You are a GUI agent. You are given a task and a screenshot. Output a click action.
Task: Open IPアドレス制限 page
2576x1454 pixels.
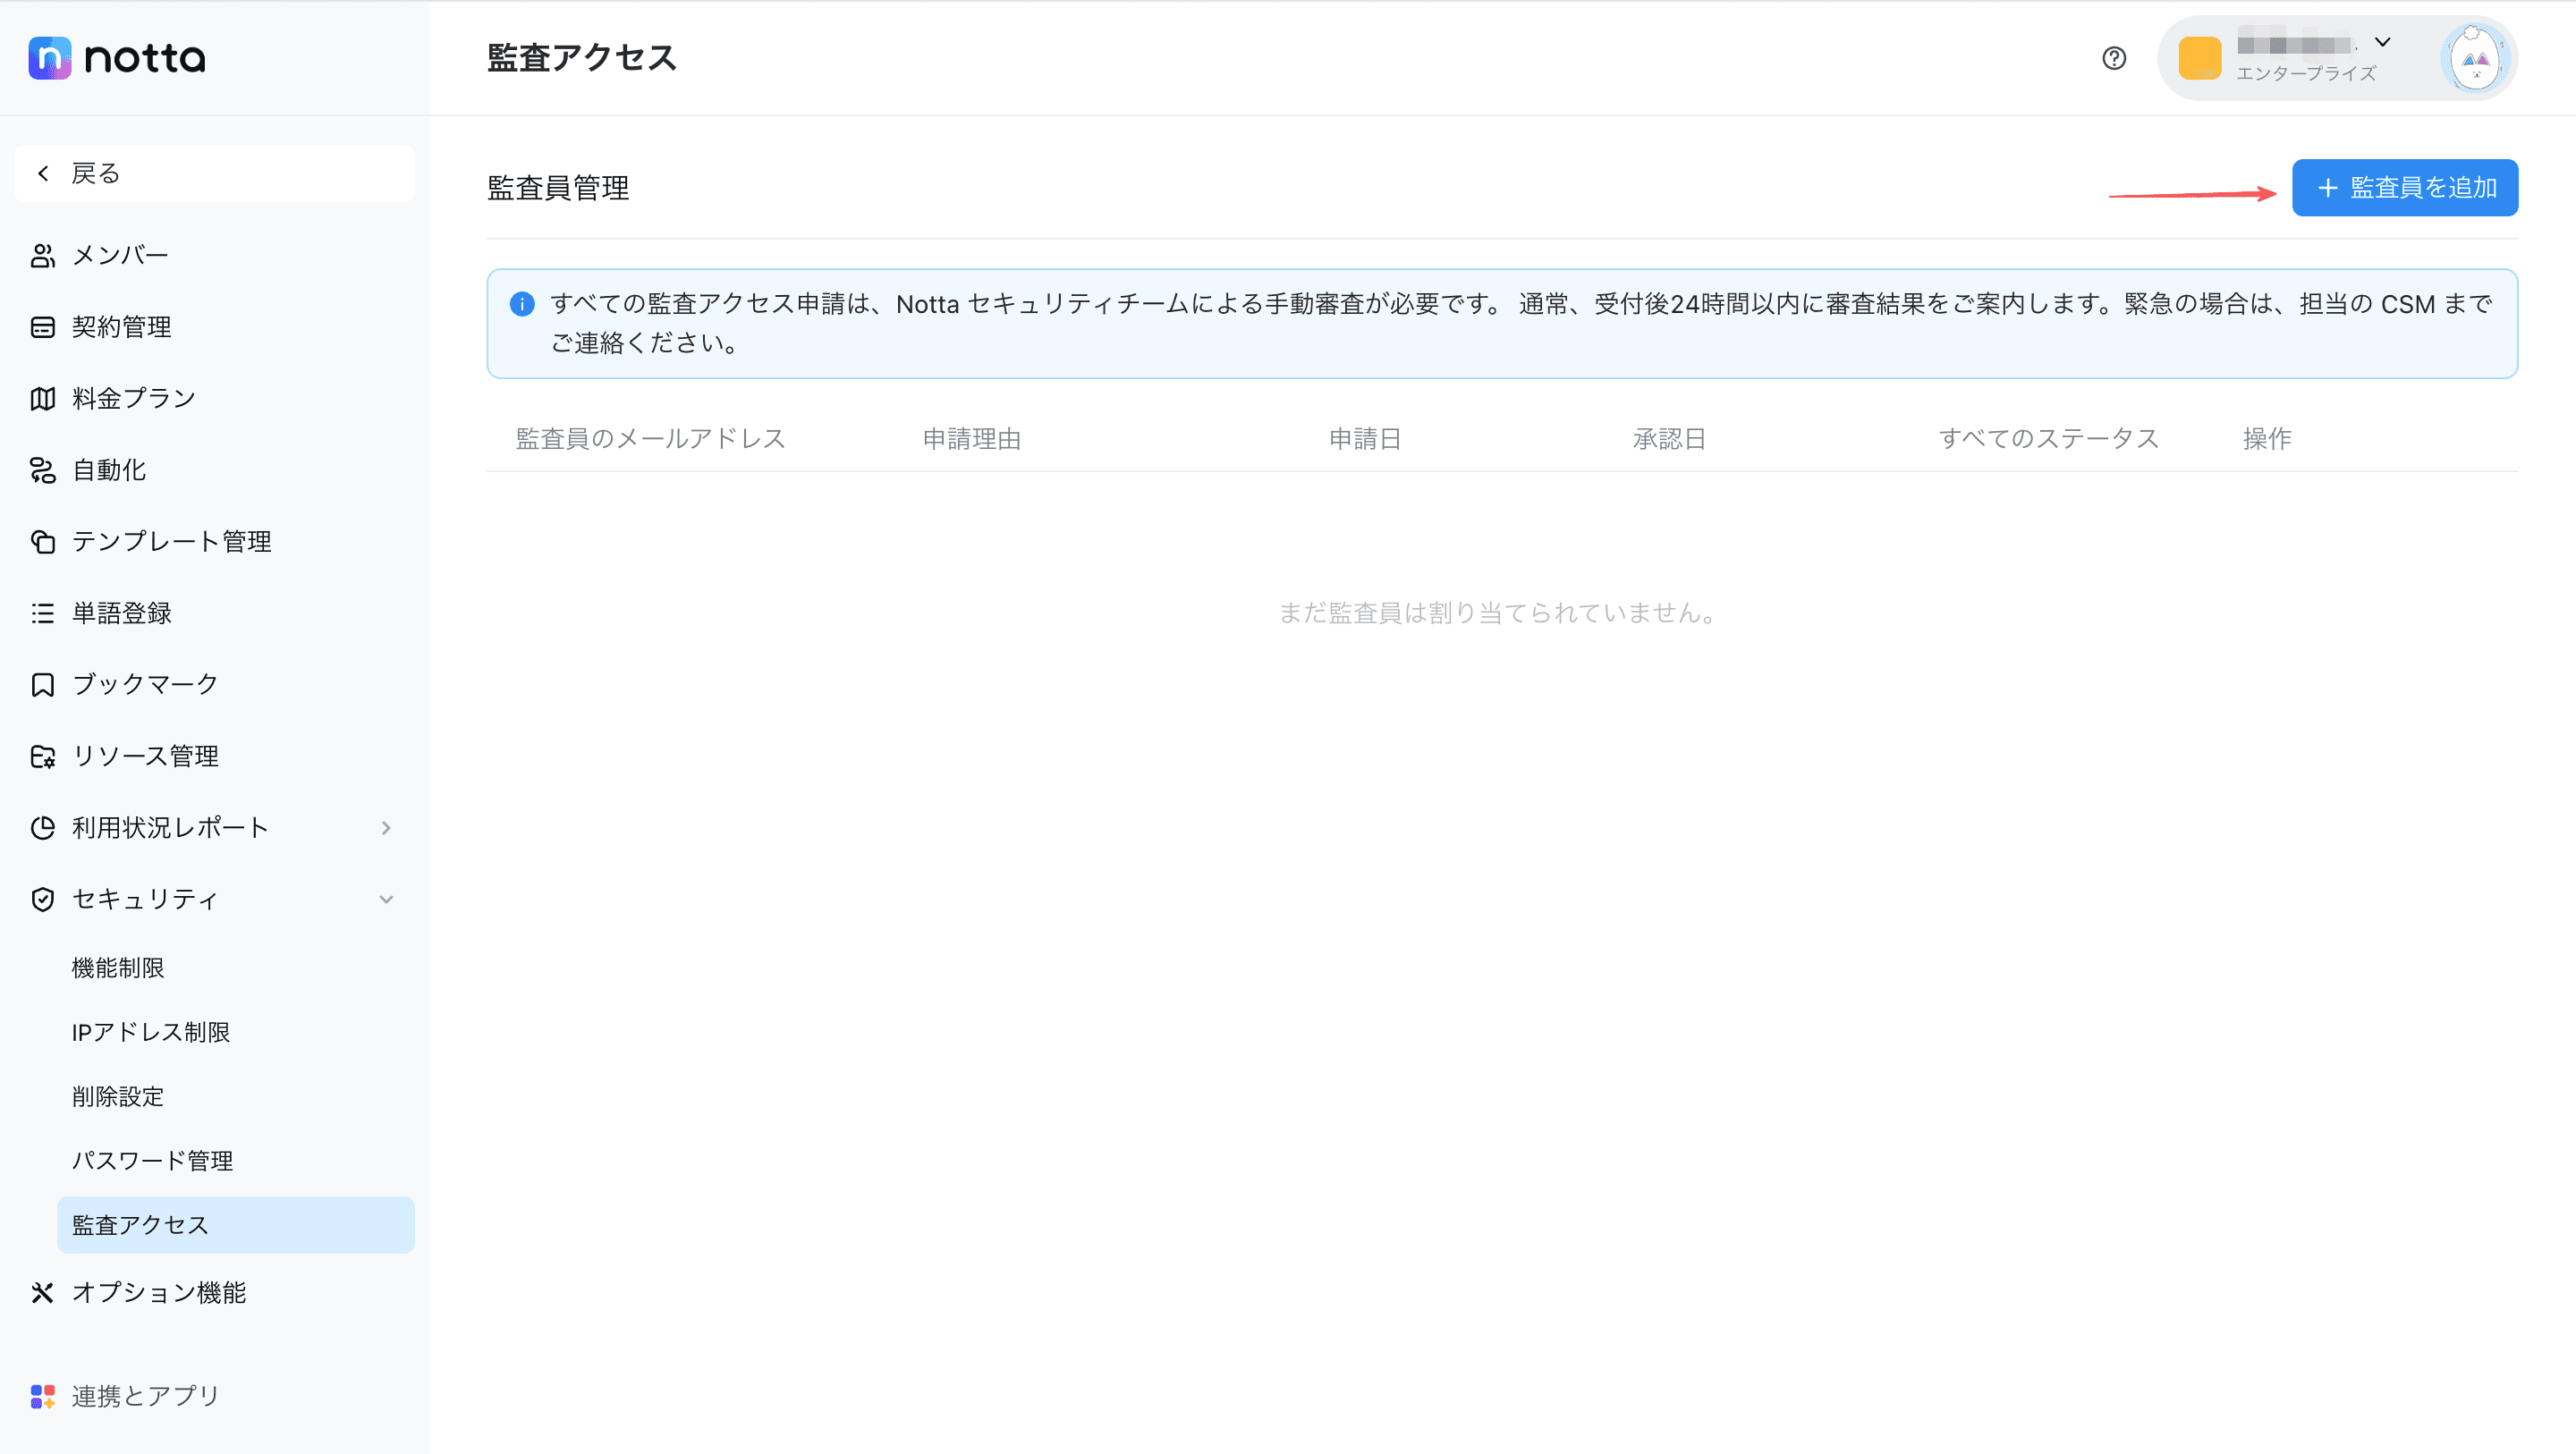click(151, 1032)
